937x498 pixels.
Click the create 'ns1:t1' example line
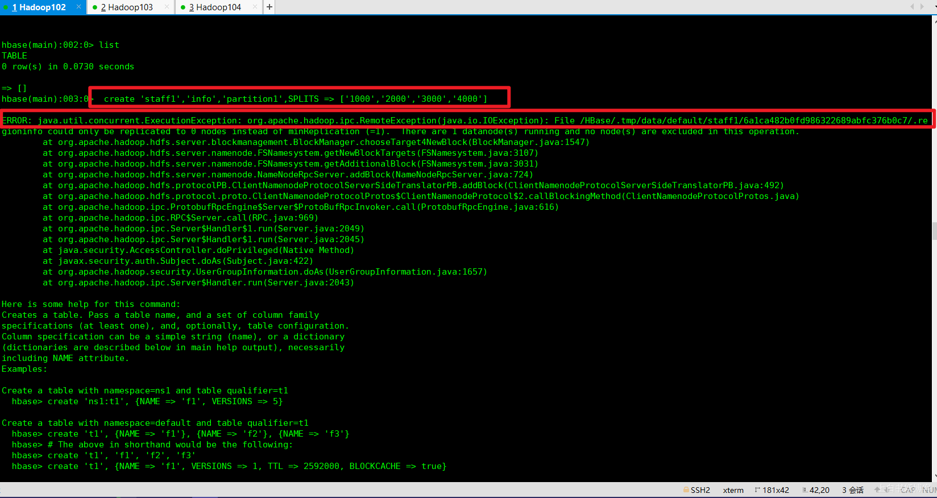[x=147, y=401]
